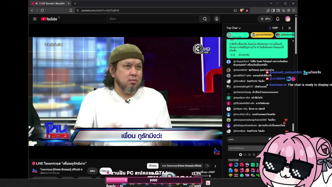The width and height of the screenshot is (332, 187).
Task: Focus the YouTube search box
Action: [153, 19]
